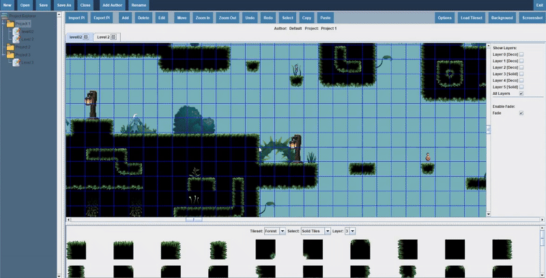Click the Zoom In toolbar button

203,17
